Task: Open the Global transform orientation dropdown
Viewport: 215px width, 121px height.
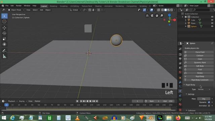Action: tap(76, 10)
